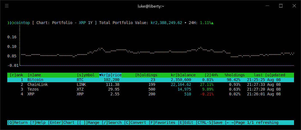Click the timestamp 21:27:20 Aug 08

coord(264,89)
